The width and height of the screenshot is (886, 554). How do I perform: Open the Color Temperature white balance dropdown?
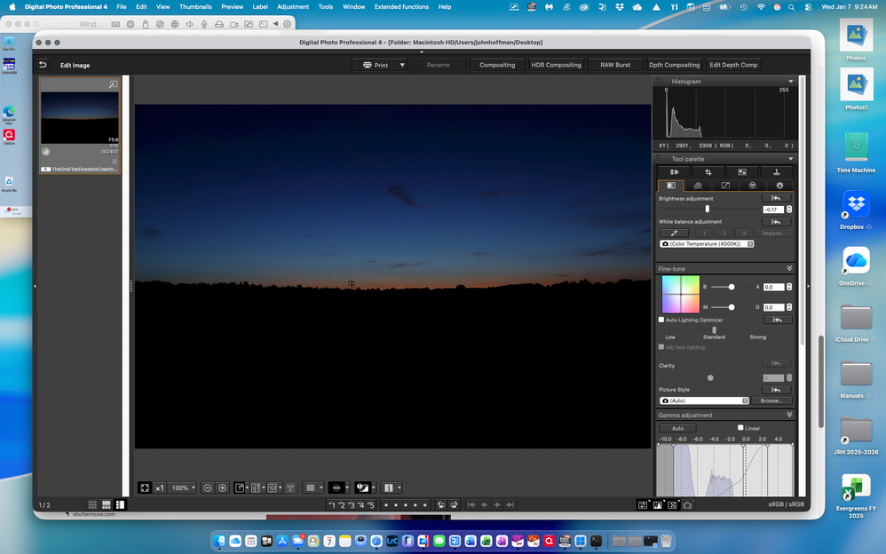[x=707, y=243]
